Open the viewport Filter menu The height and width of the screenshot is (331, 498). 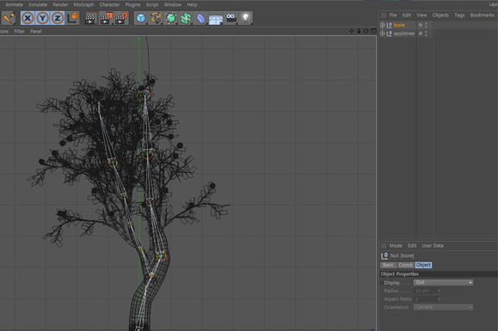click(x=20, y=31)
